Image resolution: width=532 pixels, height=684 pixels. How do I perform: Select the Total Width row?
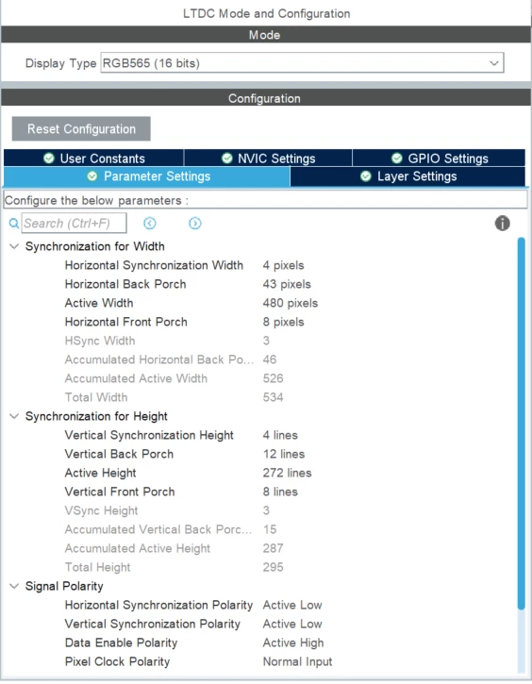[x=261, y=397]
